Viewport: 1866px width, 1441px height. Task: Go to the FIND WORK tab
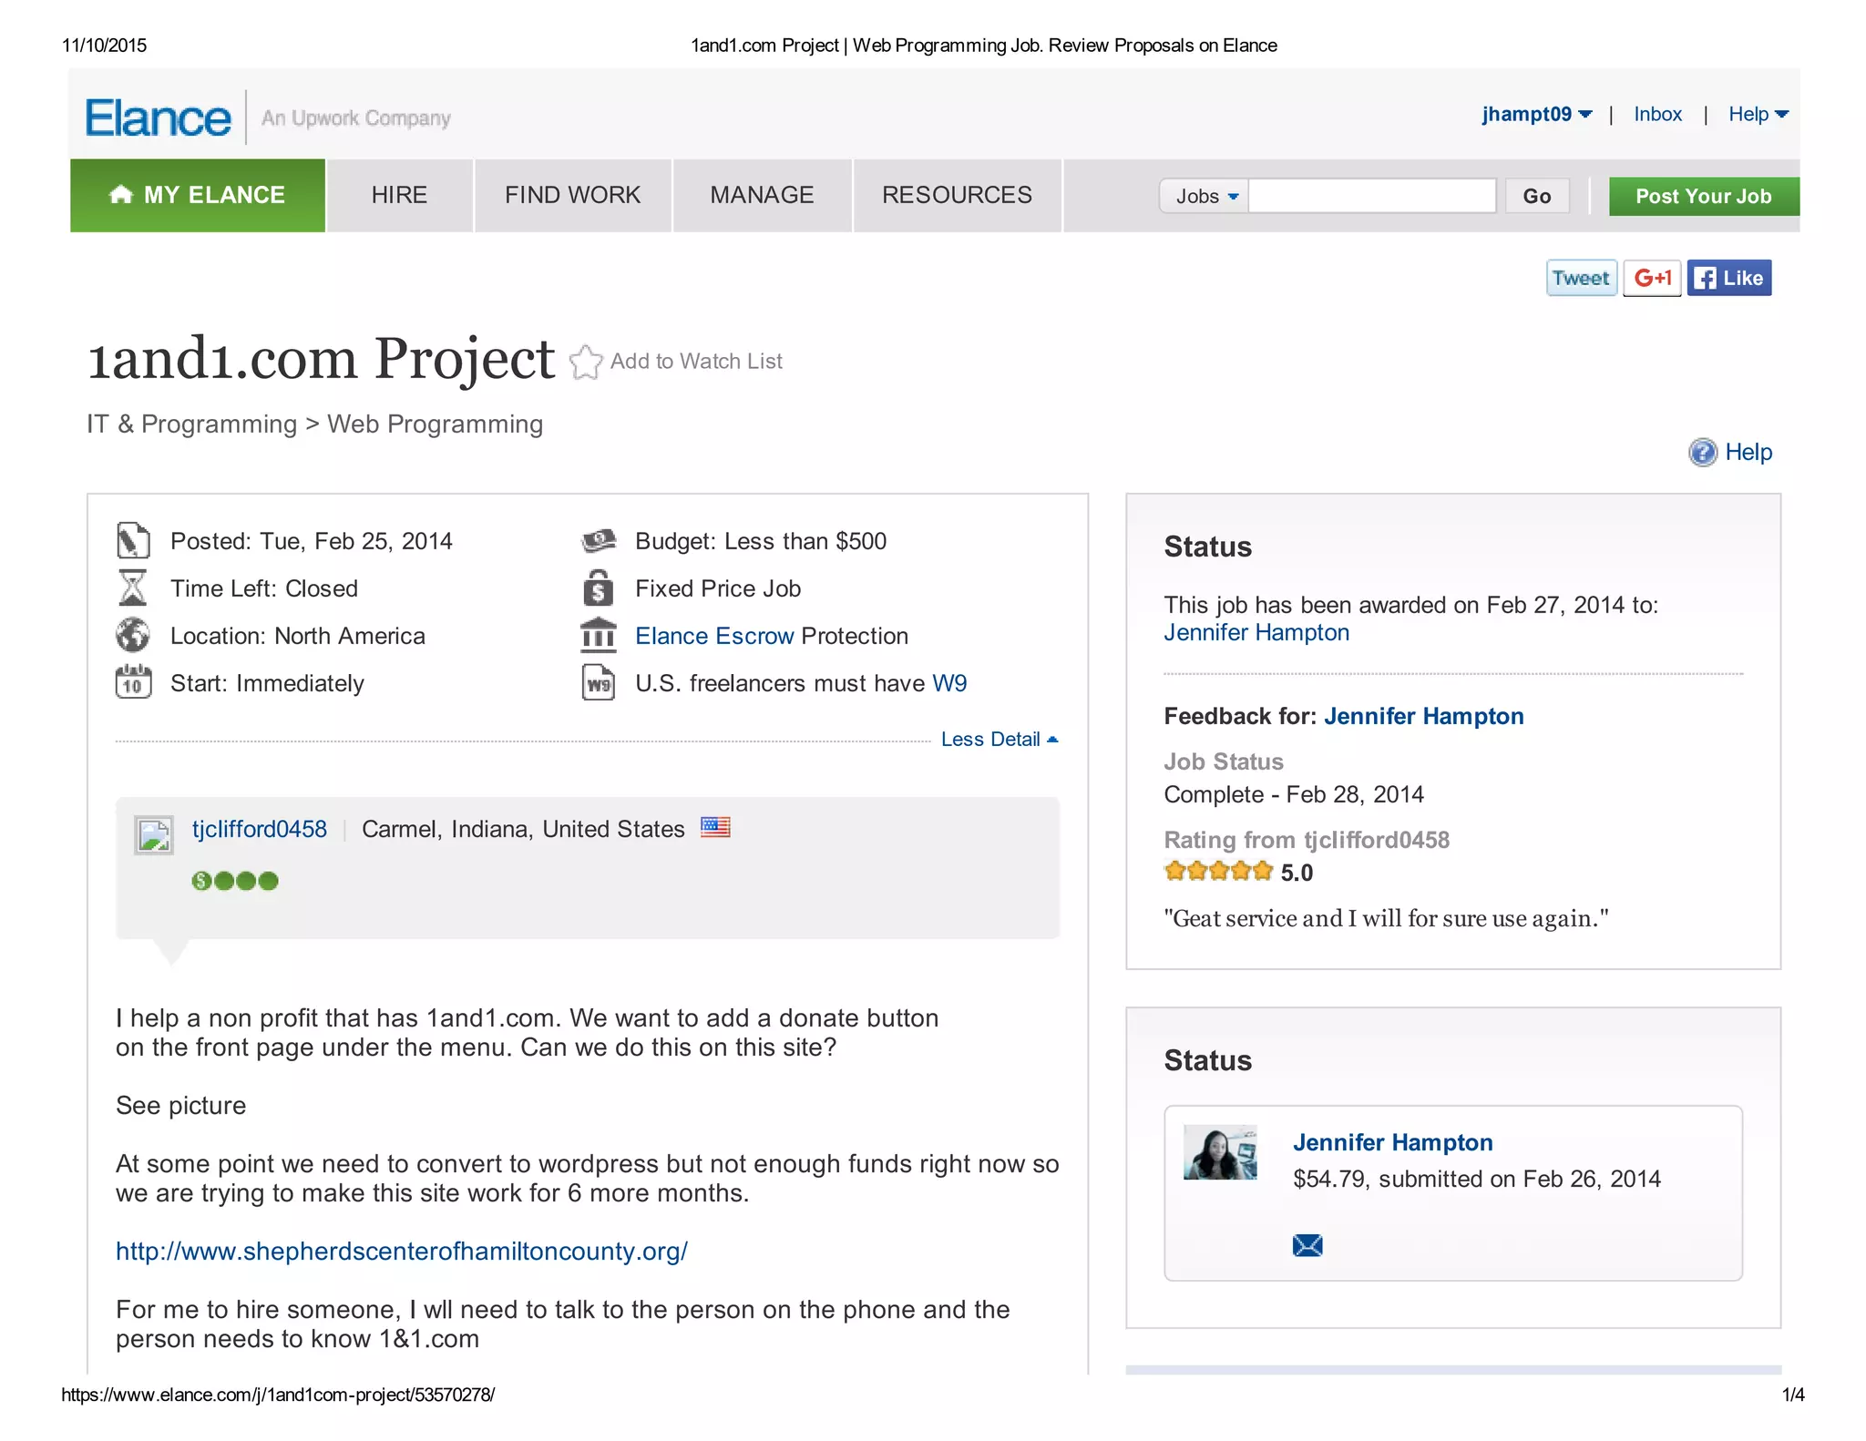tap(572, 195)
